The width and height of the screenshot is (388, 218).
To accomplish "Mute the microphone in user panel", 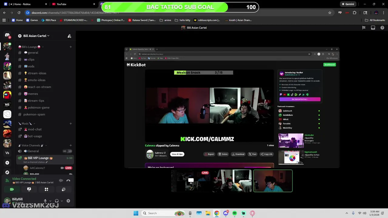I will (45, 201).
